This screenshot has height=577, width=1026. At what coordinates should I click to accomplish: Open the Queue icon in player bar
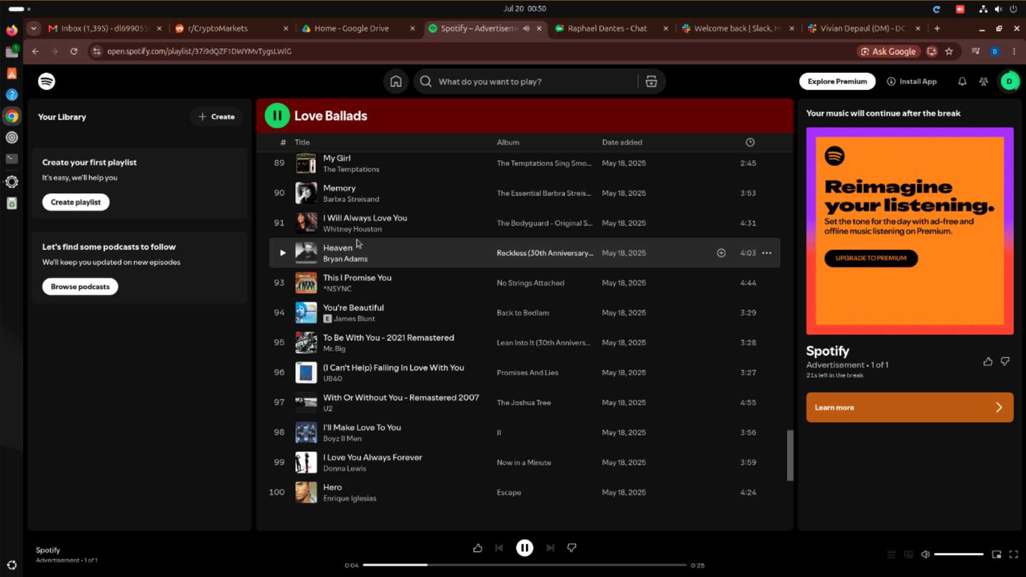tap(892, 554)
